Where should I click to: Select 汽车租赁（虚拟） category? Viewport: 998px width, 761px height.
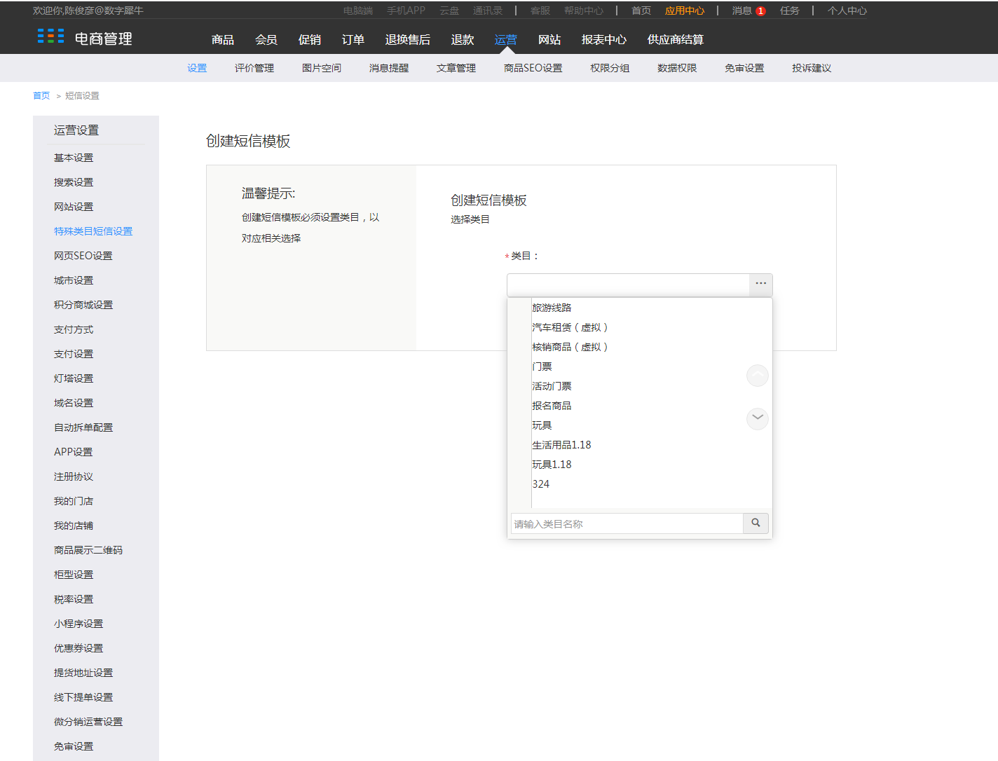point(570,327)
